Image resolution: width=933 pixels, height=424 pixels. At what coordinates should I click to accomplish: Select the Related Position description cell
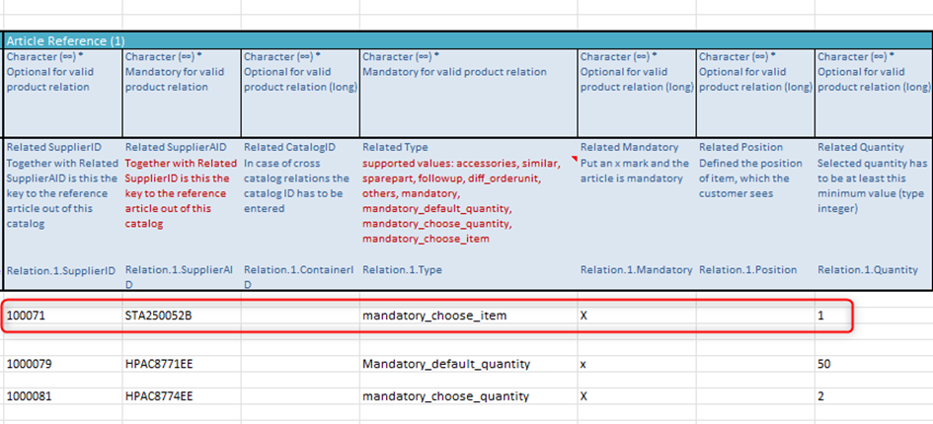tap(754, 171)
